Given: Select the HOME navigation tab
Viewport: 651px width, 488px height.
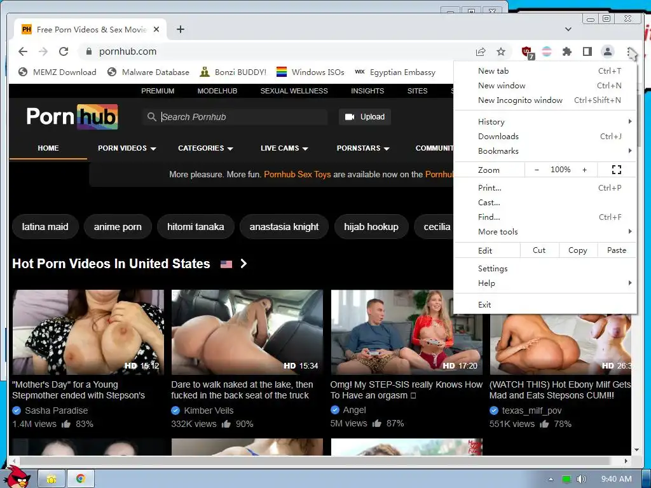Looking at the screenshot, I should (48, 148).
